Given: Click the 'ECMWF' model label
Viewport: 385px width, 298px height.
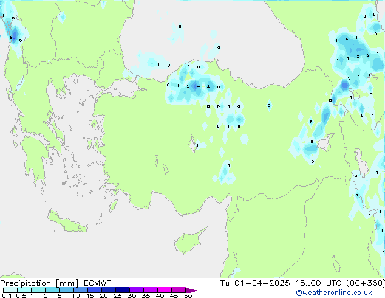Looking at the screenshot, I should (x=98, y=283).
